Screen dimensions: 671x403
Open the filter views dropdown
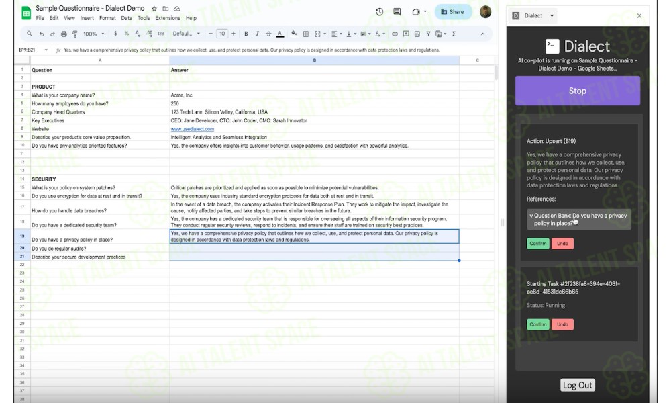pyautogui.click(x=441, y=34)
